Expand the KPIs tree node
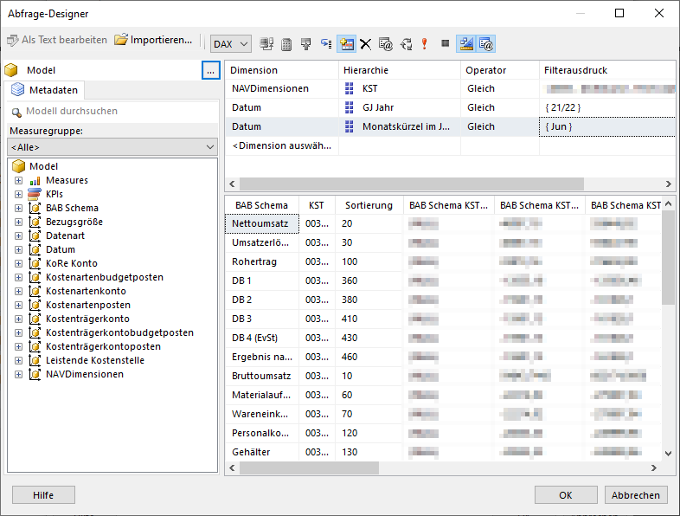The image size is (680, 516). (19, 194)
